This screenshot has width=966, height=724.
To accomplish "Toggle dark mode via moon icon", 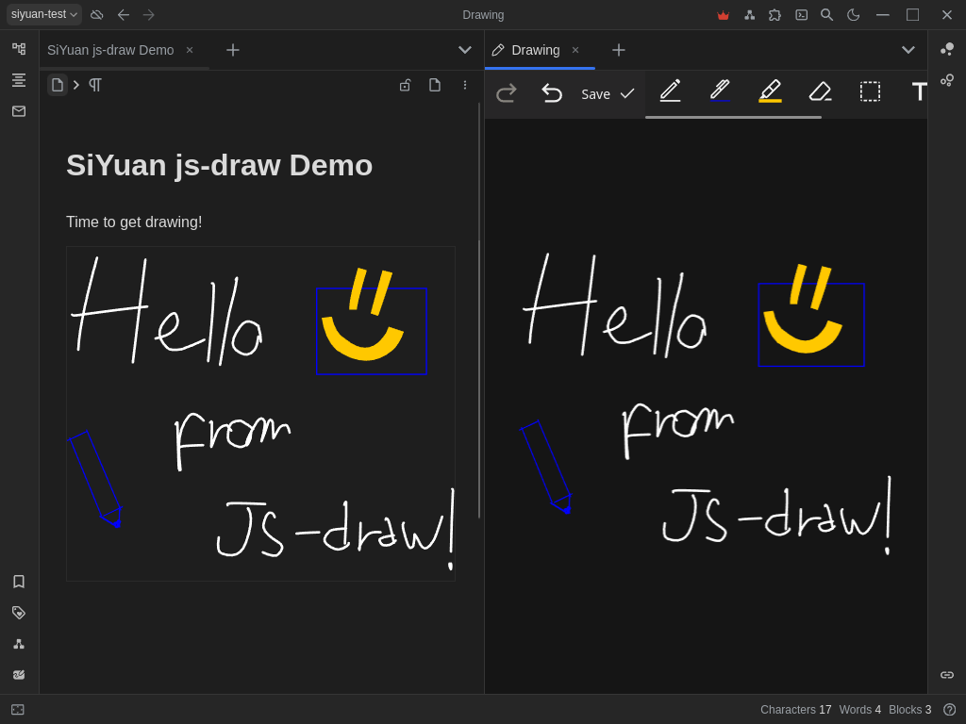I will coord(854,15).
